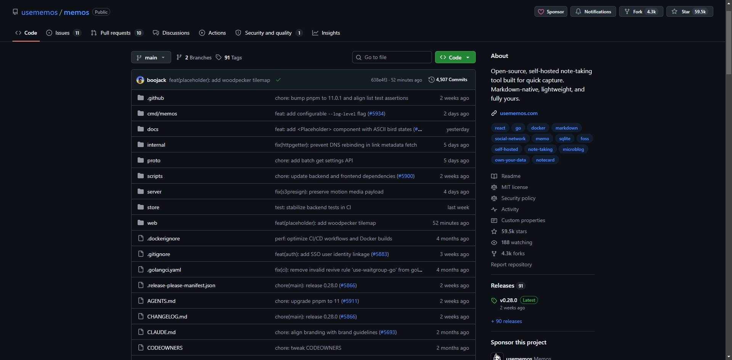Open the usememos.com website link
732x360 pixels.
pyautogui.click(x=518, y=113)
